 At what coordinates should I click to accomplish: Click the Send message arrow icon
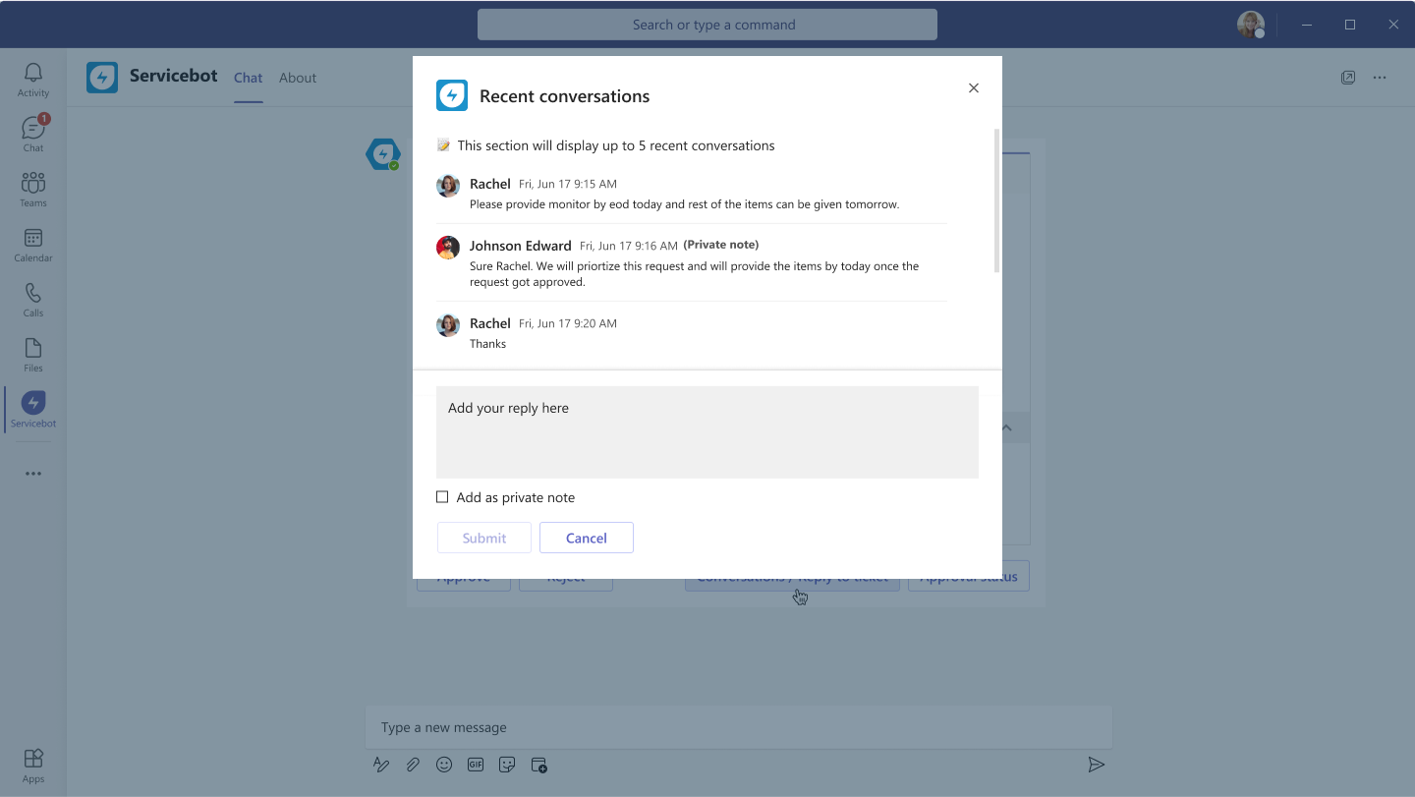click(1097, 765)
